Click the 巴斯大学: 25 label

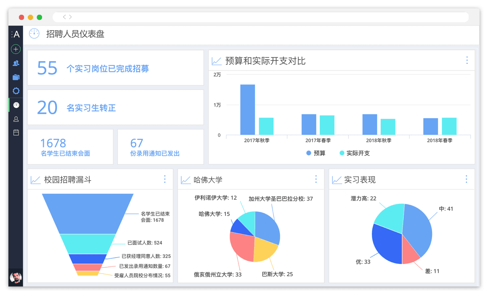click(x=277, y=274)
